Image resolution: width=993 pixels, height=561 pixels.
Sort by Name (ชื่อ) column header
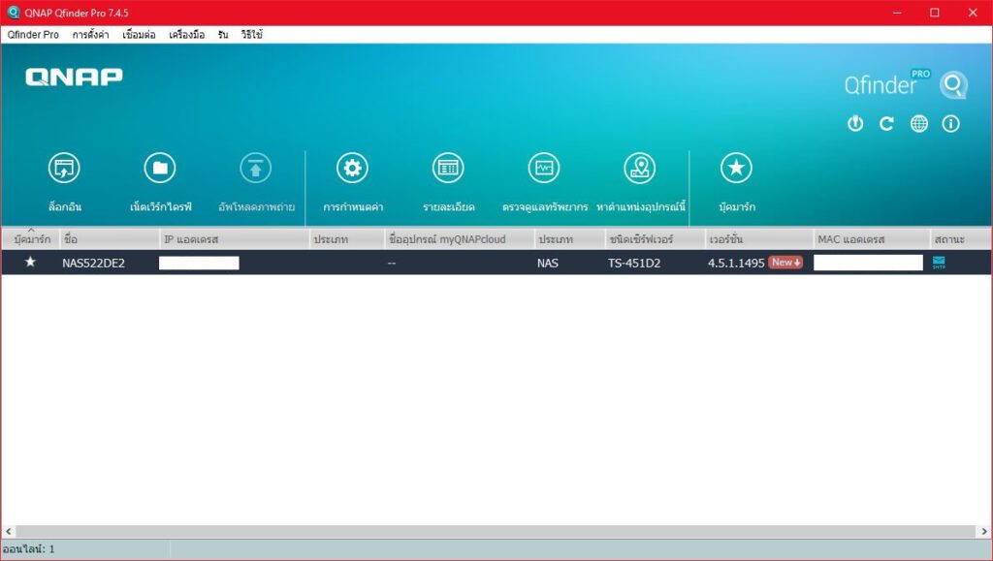(x=110, y=239)
